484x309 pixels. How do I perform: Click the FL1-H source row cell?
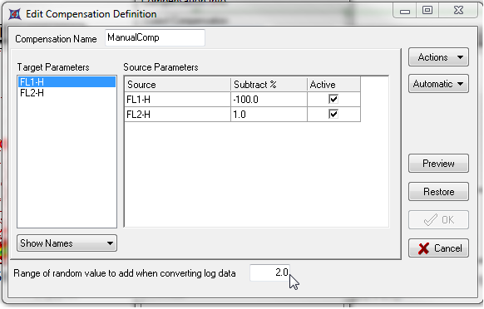178,100
